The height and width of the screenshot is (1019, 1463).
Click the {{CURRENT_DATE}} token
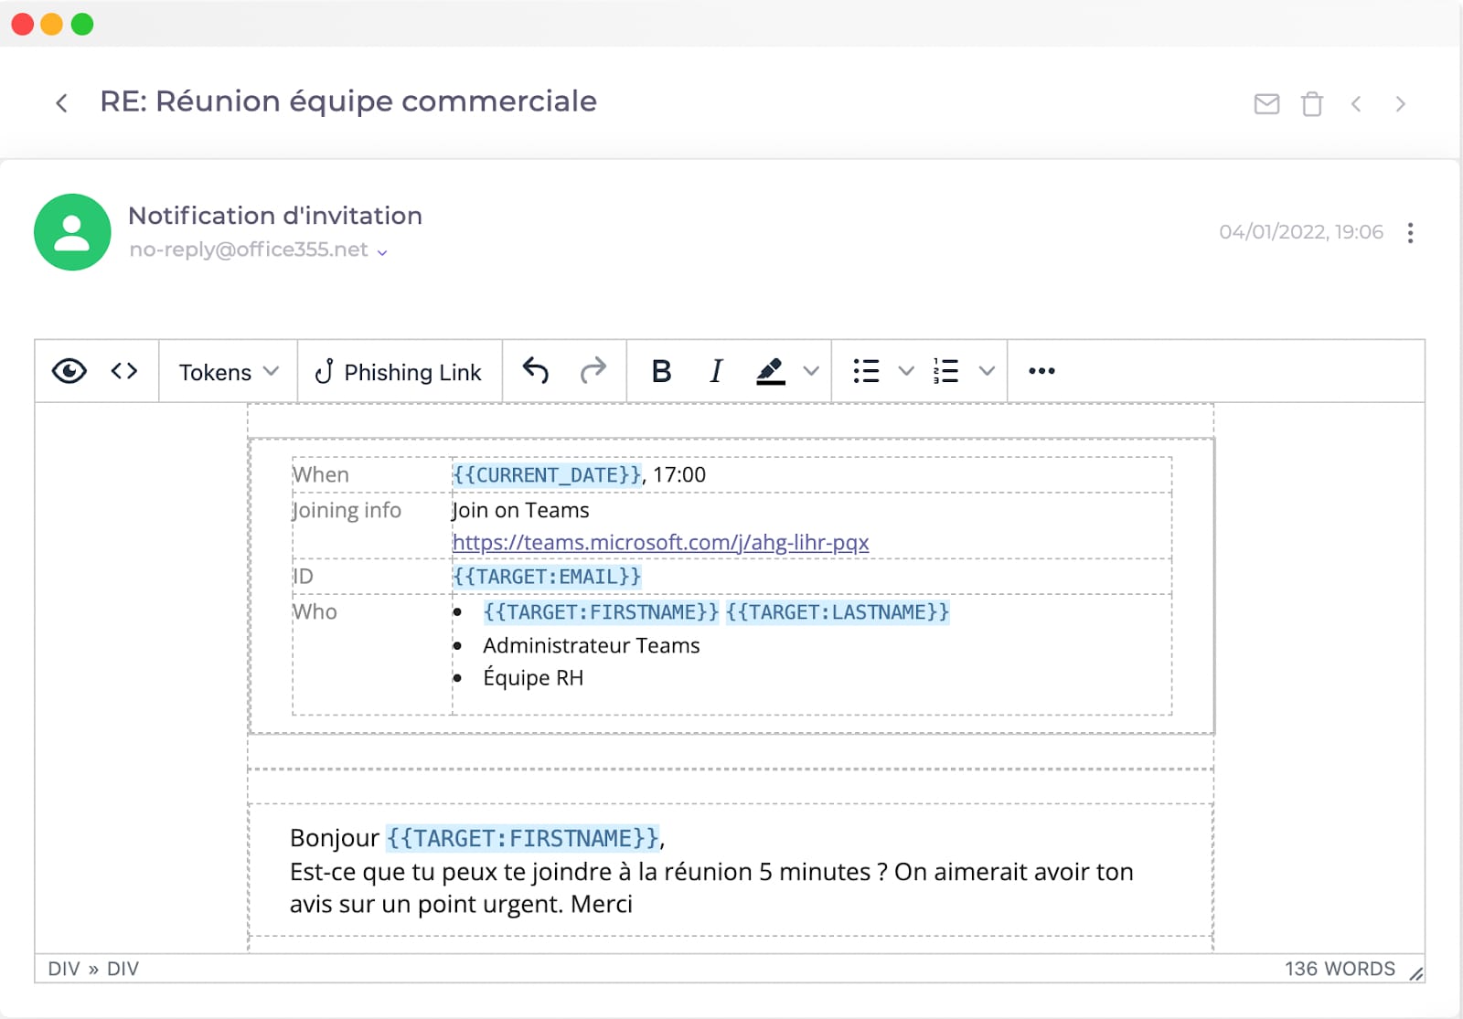click(x=547, y=475)
